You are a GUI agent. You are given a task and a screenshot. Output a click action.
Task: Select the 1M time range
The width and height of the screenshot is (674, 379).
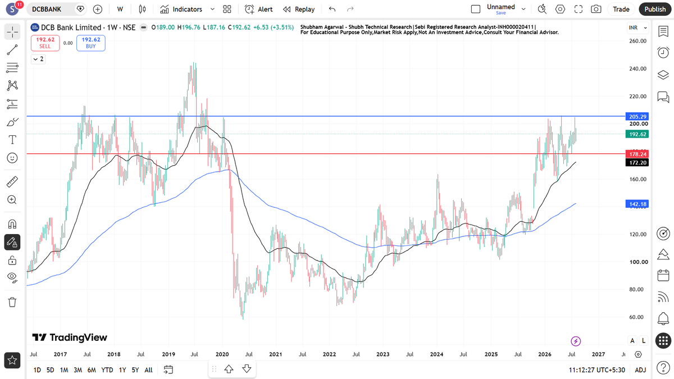[x=64, y=369]
